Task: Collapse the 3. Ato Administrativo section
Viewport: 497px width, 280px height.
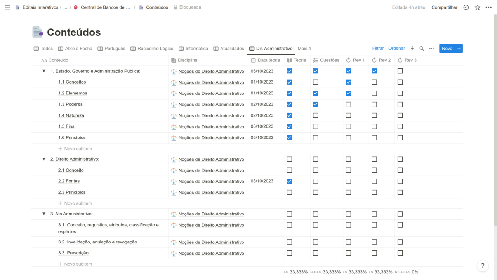Action: pyautogui.click(x=44, y=214)
